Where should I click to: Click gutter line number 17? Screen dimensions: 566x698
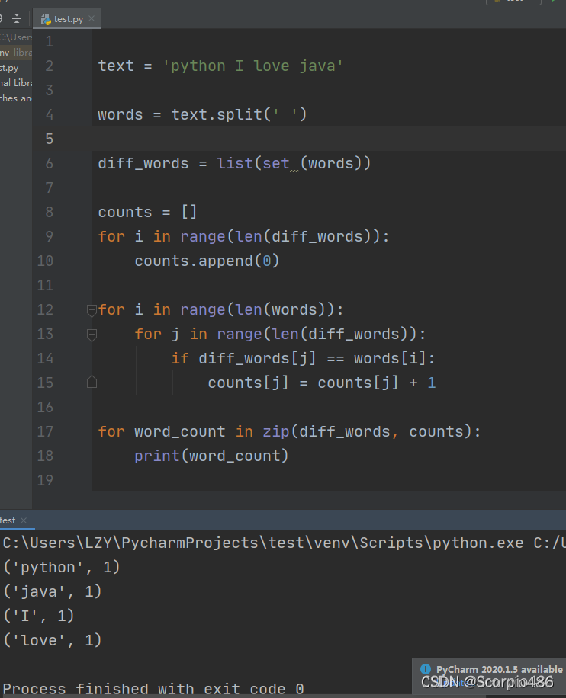pos(45,432)
